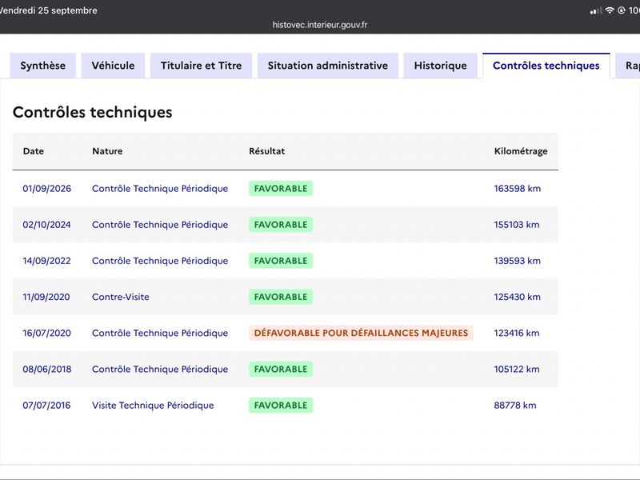Tap the orientation lock status icon
Screen dimensions: 640x480
[x=622, y=10]
